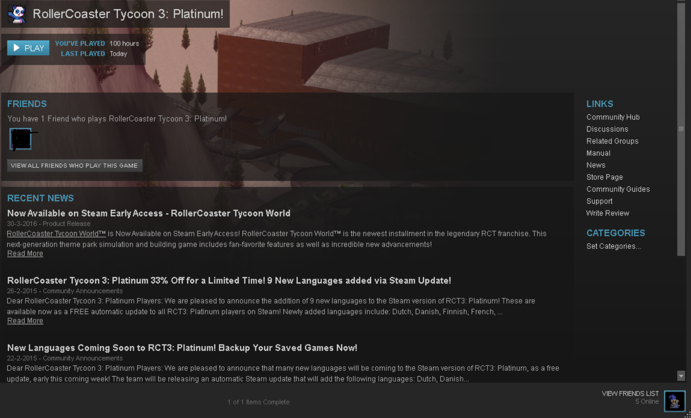Open the Store Page link
Image resolution: width=691 pixels, height=418 pixels.
pos(604,177)
